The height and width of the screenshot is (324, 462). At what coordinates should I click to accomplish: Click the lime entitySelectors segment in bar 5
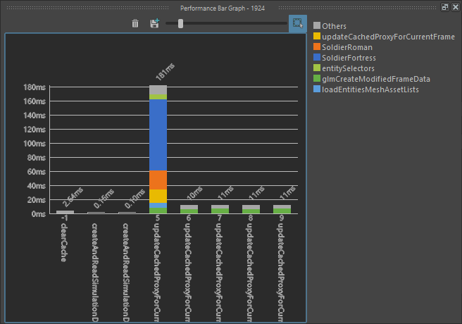(x=158, y=97)
